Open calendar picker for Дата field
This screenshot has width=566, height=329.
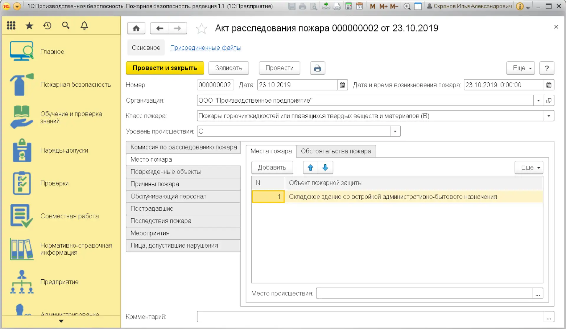[x=342, y=85]
